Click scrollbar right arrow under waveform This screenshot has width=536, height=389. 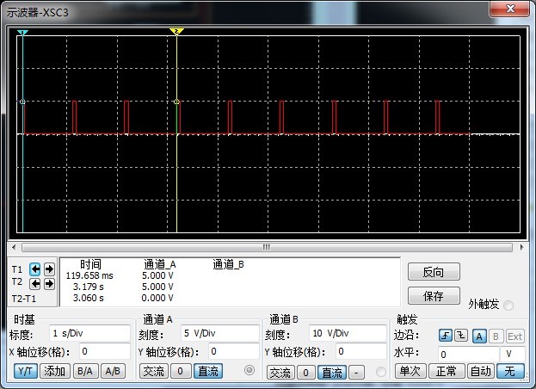521,247
